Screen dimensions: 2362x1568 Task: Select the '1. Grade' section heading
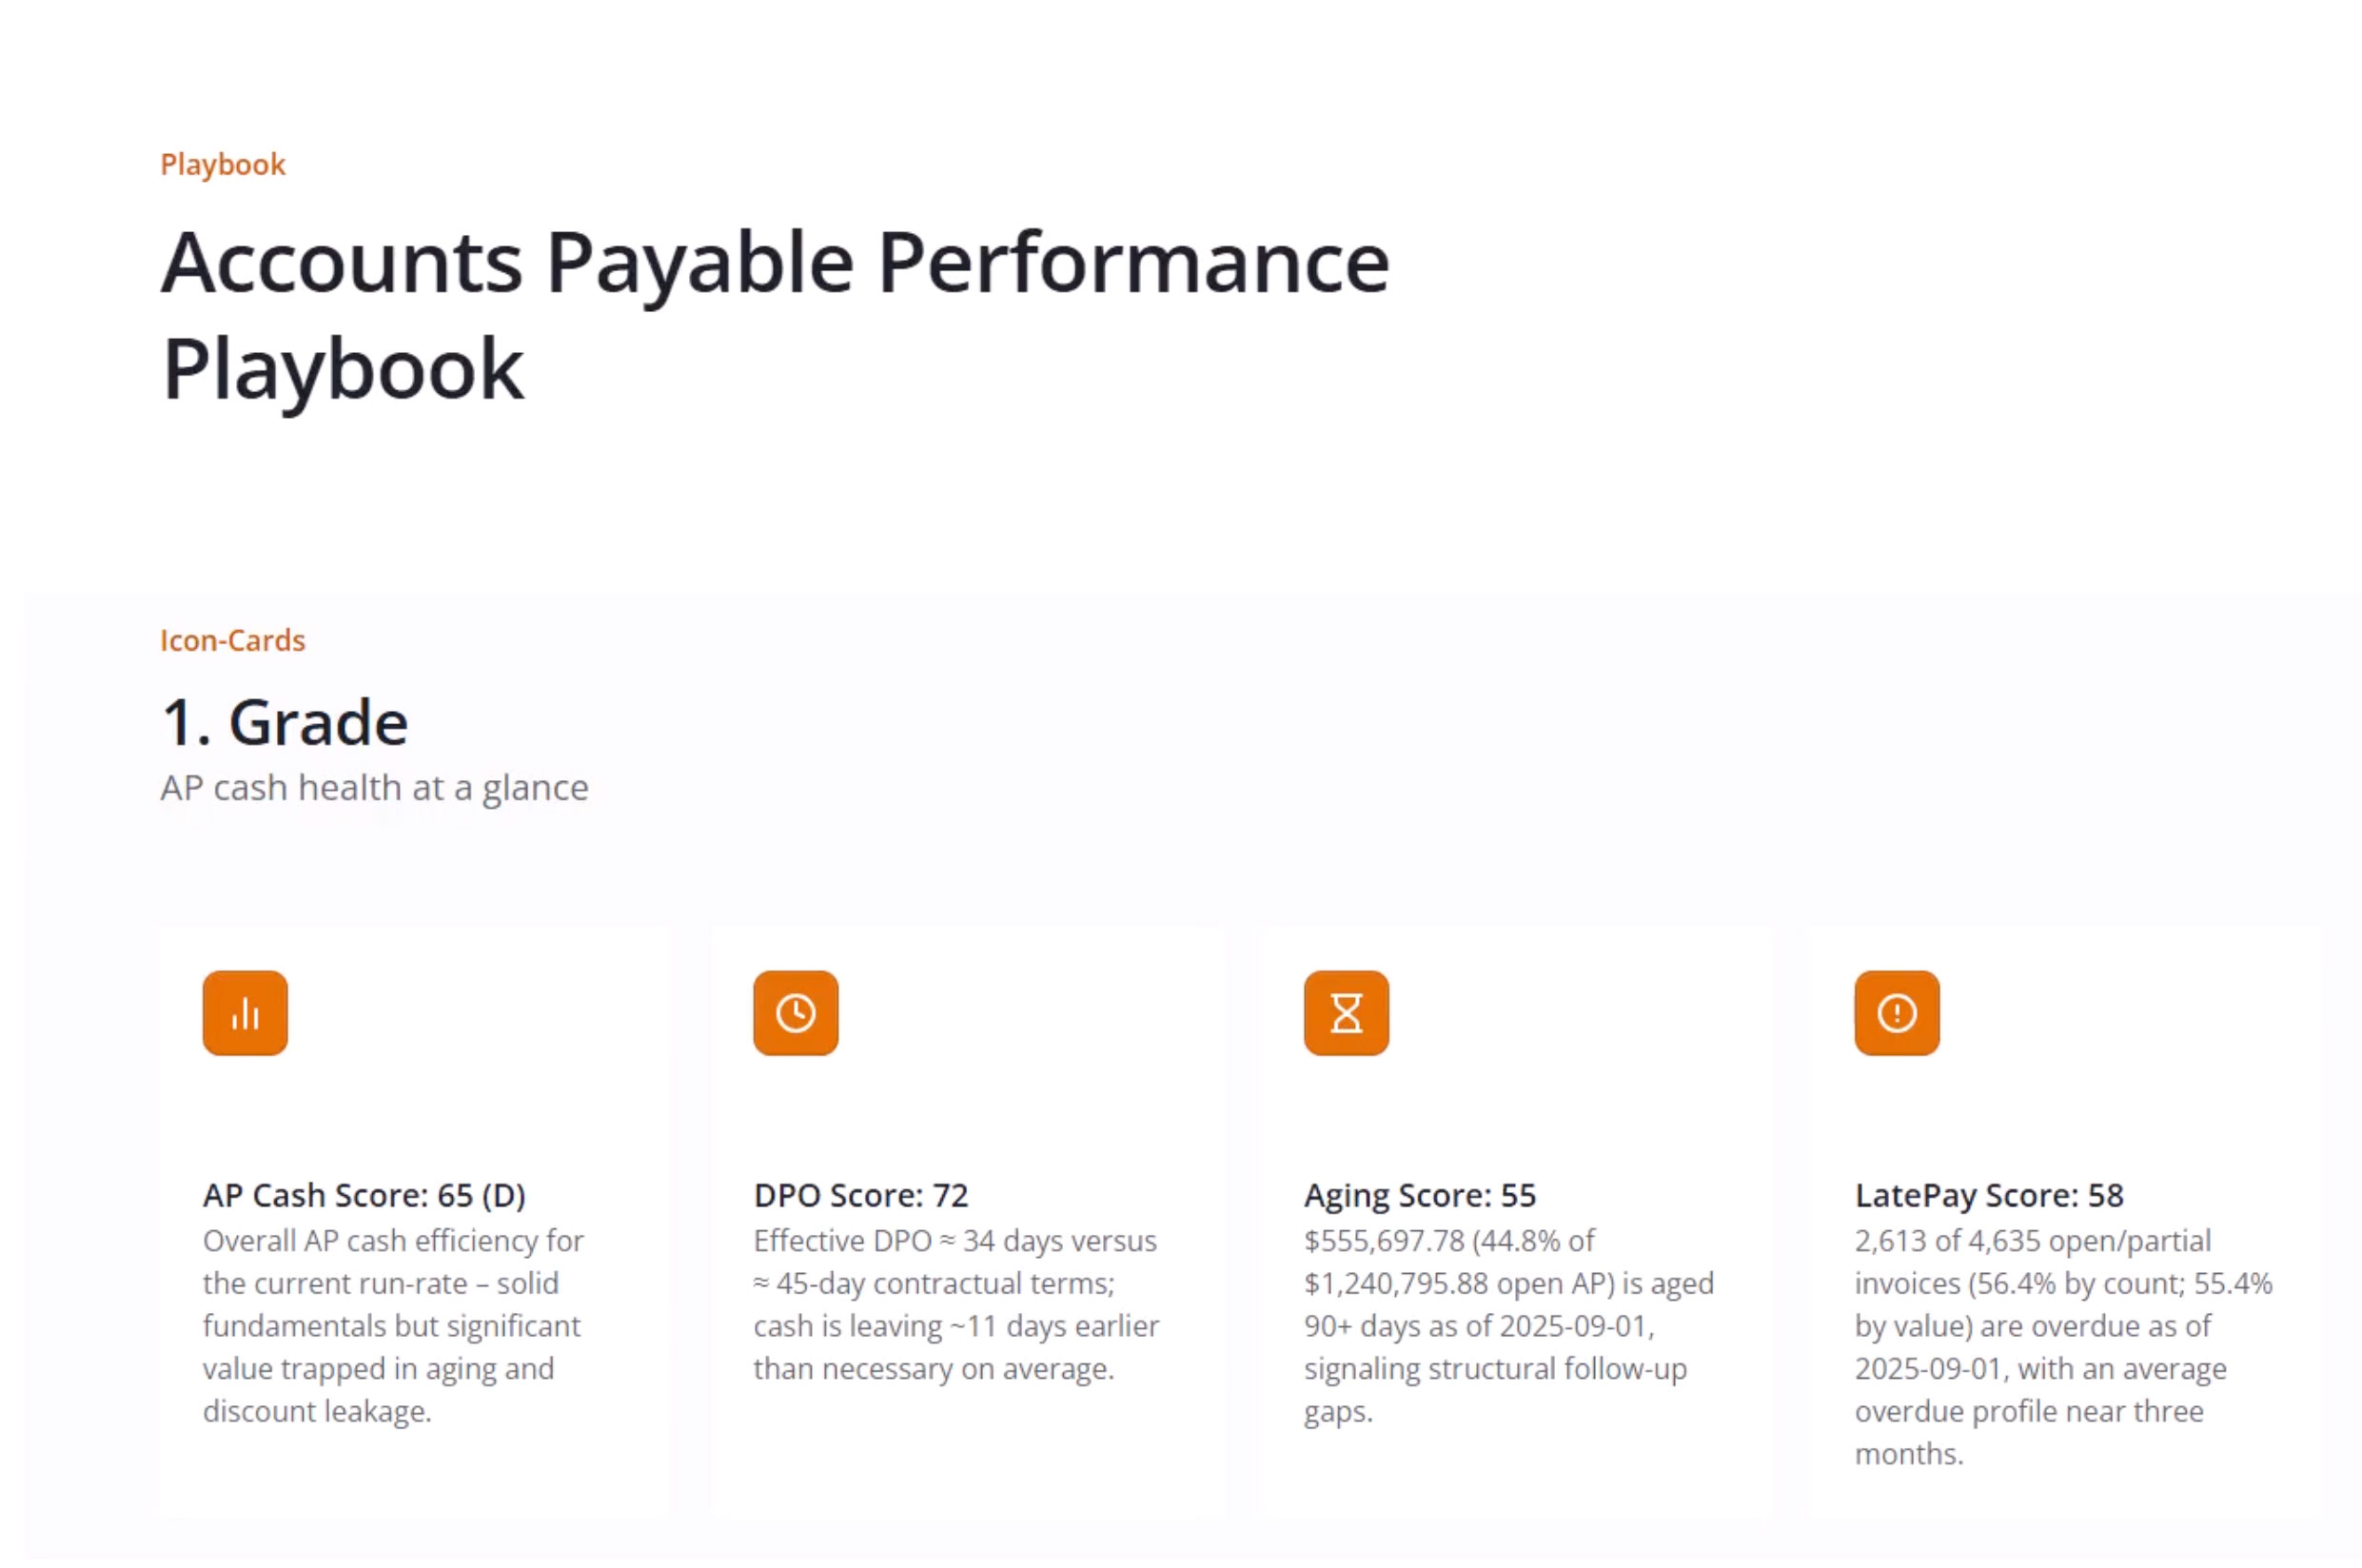click(x=285, y=722)
